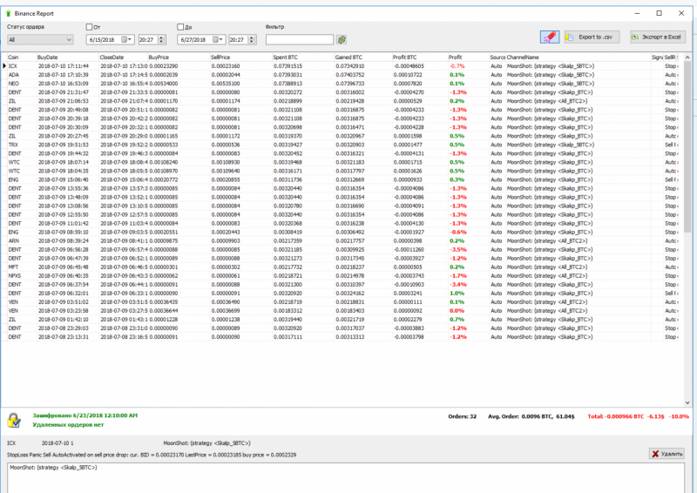Image resolution: width=697 pixels, height=493 pixels.
Task: Open calendar picker for 6/15/2018 date
Action: pos(124,39)
